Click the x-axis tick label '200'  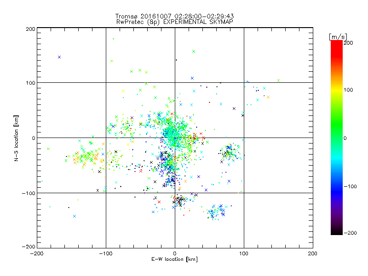[x=312, y=253]
